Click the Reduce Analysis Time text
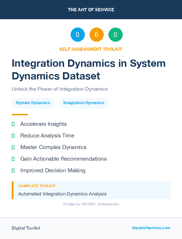 (x=47, y=136)
